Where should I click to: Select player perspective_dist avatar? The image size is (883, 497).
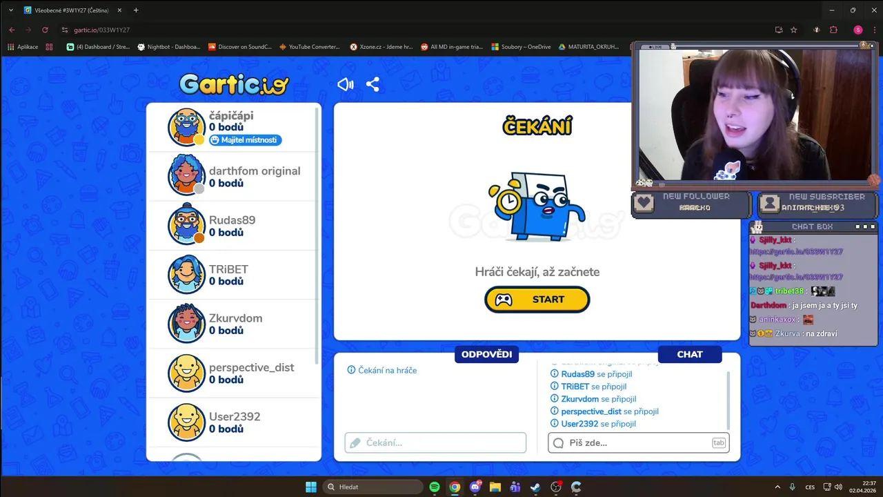[186, 373]
